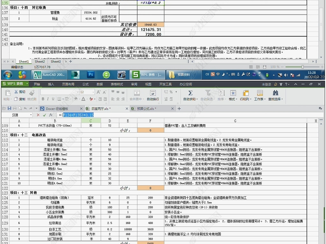The width and height of the screenshot is (326, 244).
Task: Open the Insert (插入) ribbon tab
Action: coord(51,84)
